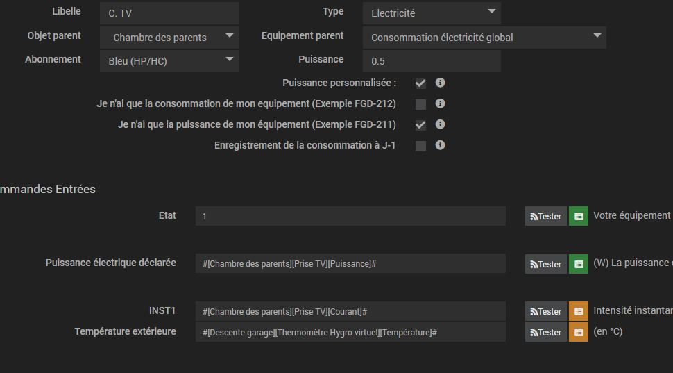Expand Objet parent dropdown Chambre des parents
Image resolution: width=673 pixels, height=373 pixels.
point(169,38)
